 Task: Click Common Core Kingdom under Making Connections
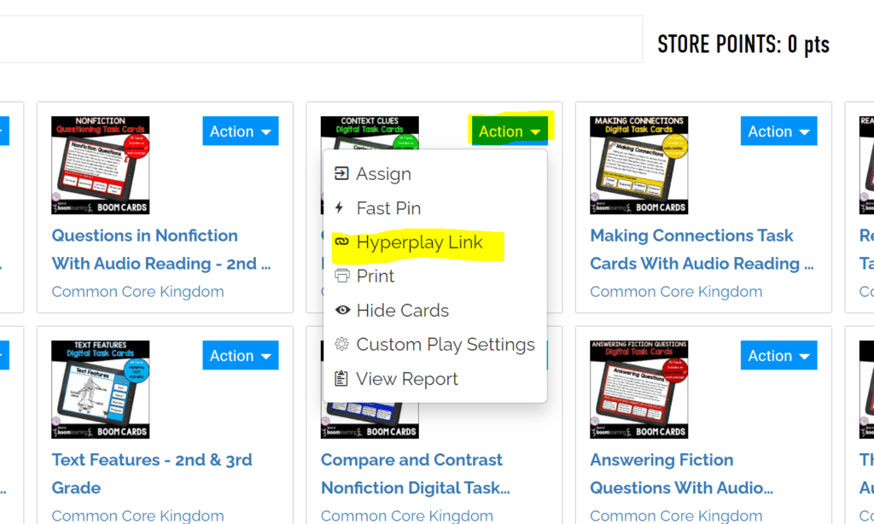(x=676, y=292)
